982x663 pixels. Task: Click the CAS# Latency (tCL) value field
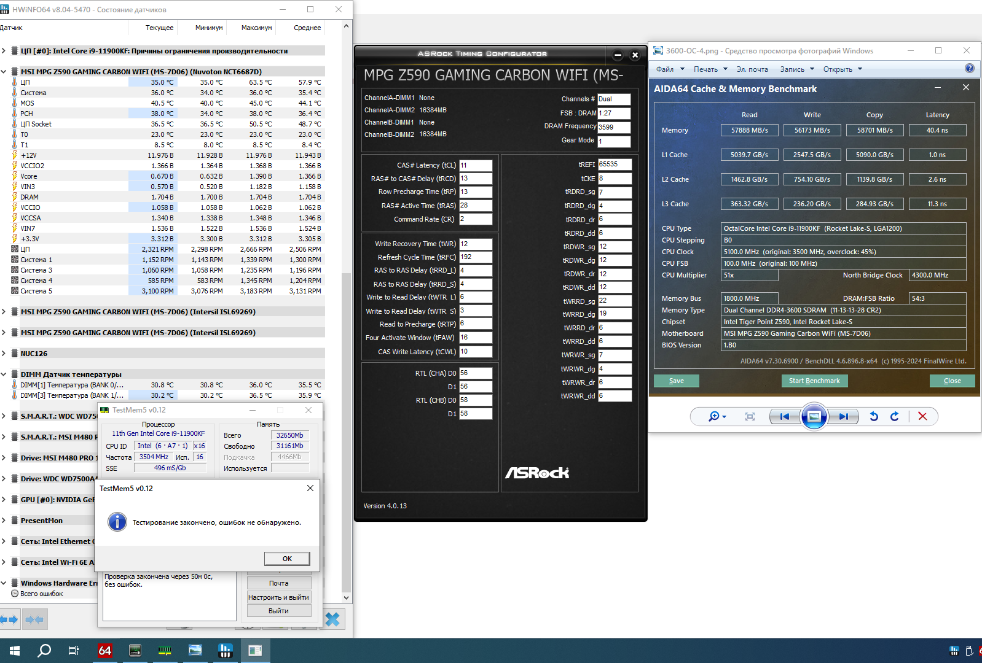476,165
